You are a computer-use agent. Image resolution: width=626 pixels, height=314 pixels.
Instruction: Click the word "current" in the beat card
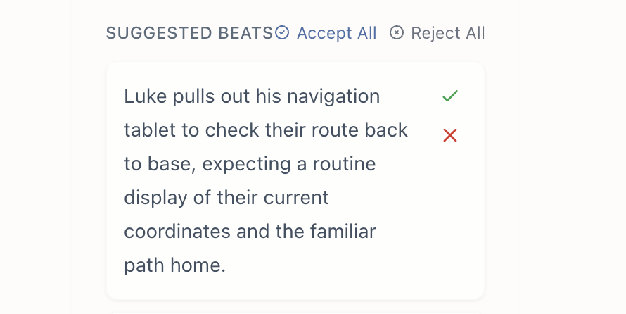(295, 198)
